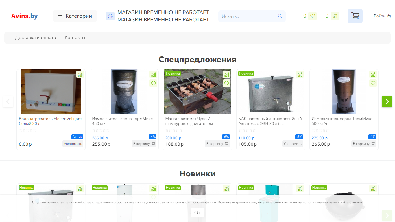395x222 pixels.
Task: Compare БАК настенный Акватекс product
Action: coord(300,74)
